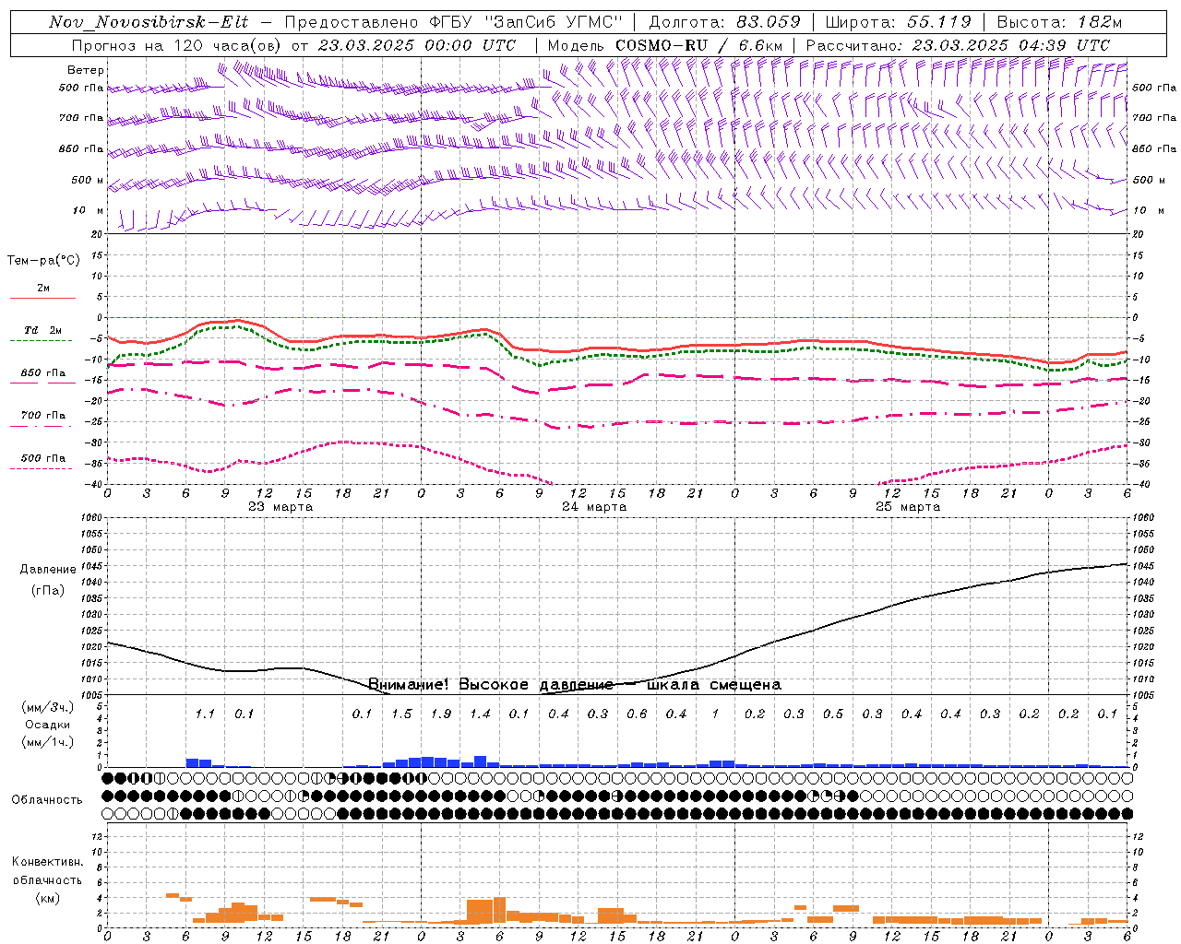Click the Конвективн. convective cloud label
This screenshot has width=1181, height=944.
click(x=47, y=862)
